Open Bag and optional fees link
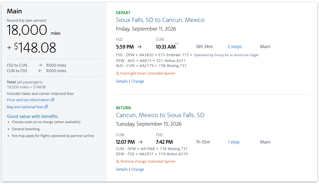This screenshot has height=184, width=319. [25, 107]
